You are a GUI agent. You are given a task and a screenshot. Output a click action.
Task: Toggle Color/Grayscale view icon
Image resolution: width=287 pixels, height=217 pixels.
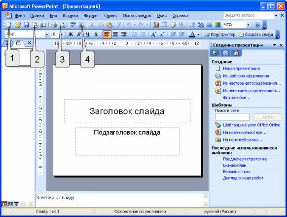217,25
